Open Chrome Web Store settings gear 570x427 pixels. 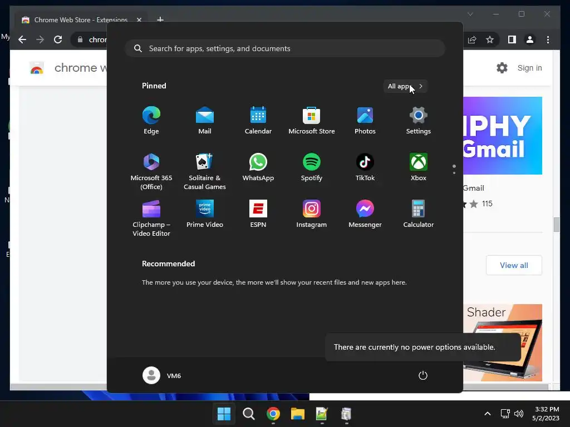502,67
